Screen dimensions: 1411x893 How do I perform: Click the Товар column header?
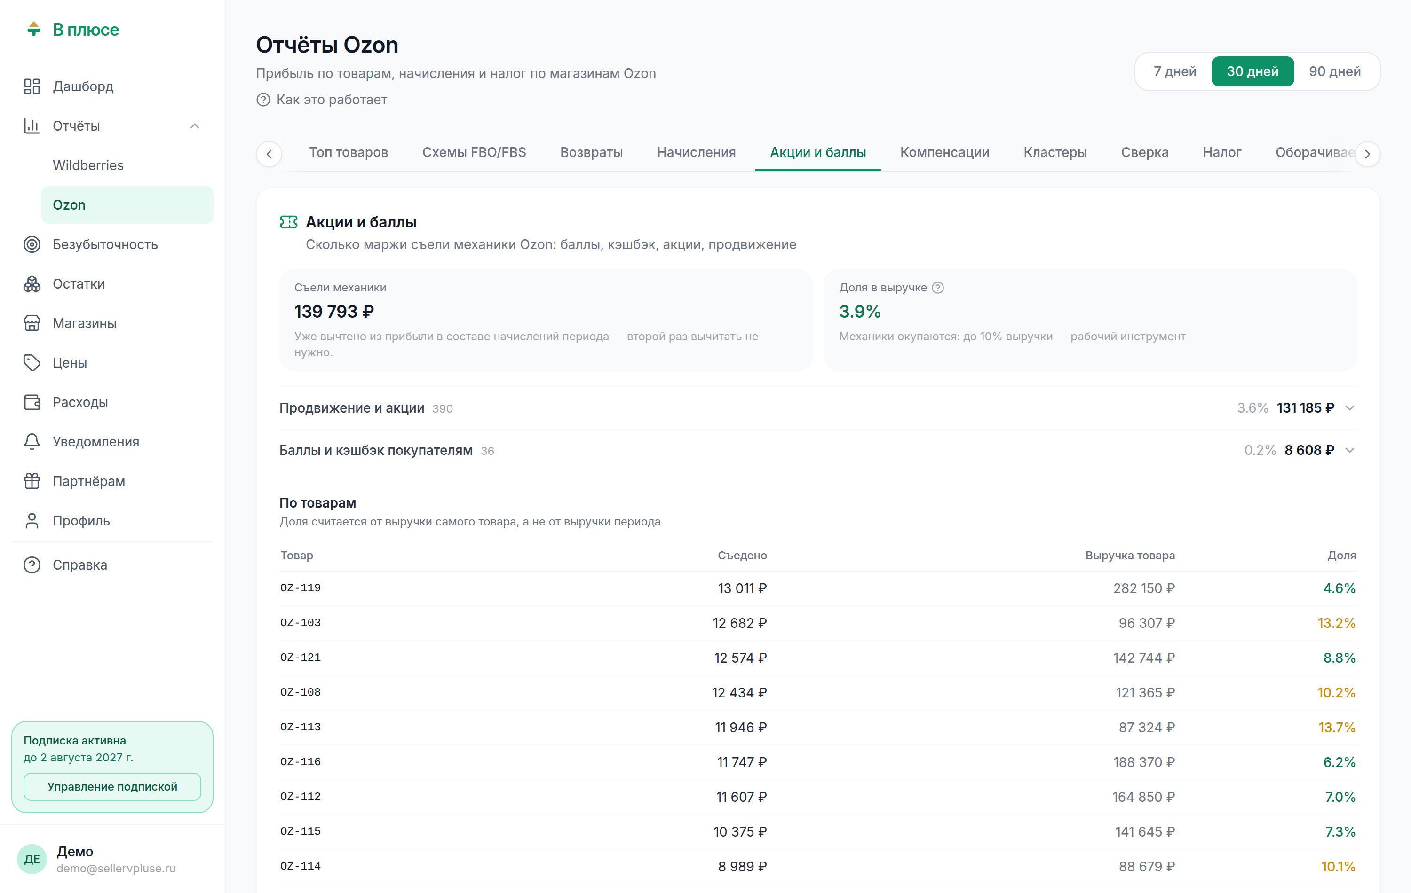[296, 555]
